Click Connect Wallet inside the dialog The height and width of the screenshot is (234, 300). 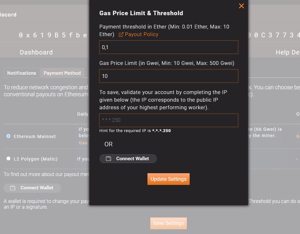tap(128, 159)
